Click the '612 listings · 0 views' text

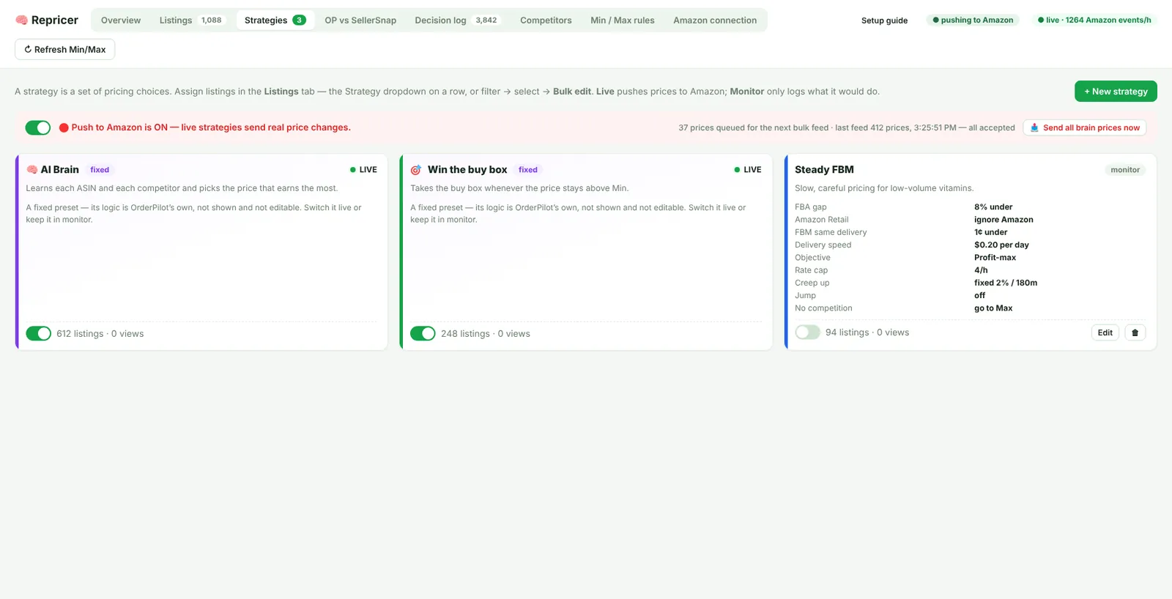[100, 334]
